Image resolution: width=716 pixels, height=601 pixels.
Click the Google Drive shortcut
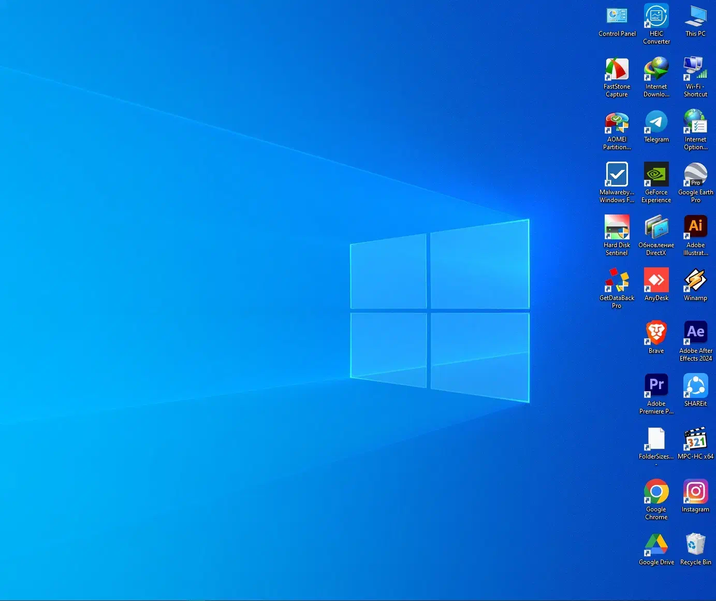coord(656,546)
